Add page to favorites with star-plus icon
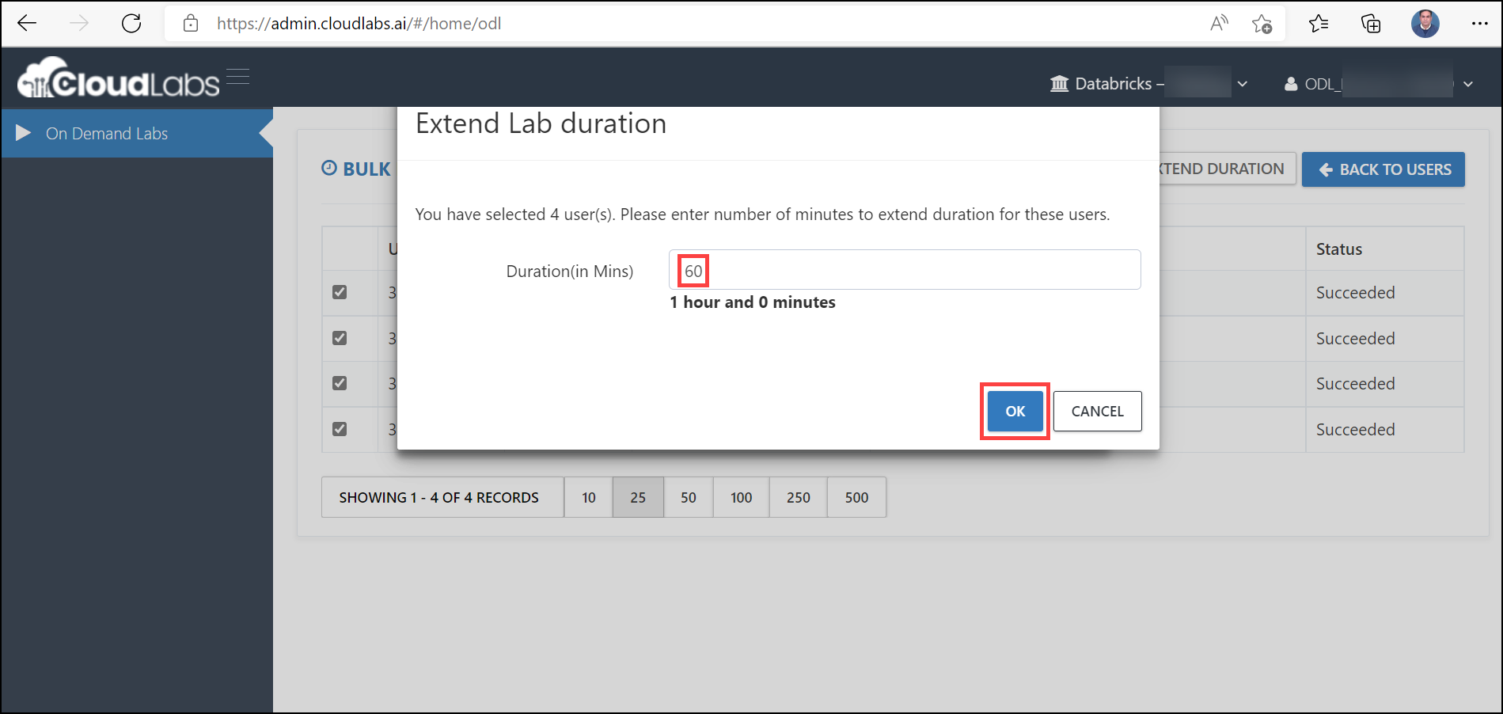The image size is (1503, 714). [x=1262, y=24]
